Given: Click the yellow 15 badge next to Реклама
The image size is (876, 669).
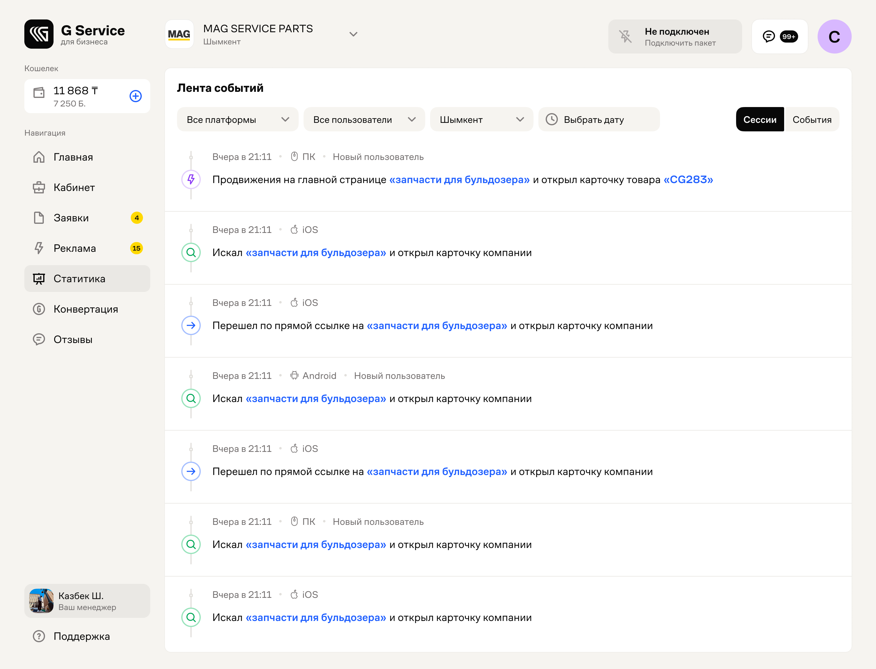Looking at the screenshot, I should [x=136, y=248].
